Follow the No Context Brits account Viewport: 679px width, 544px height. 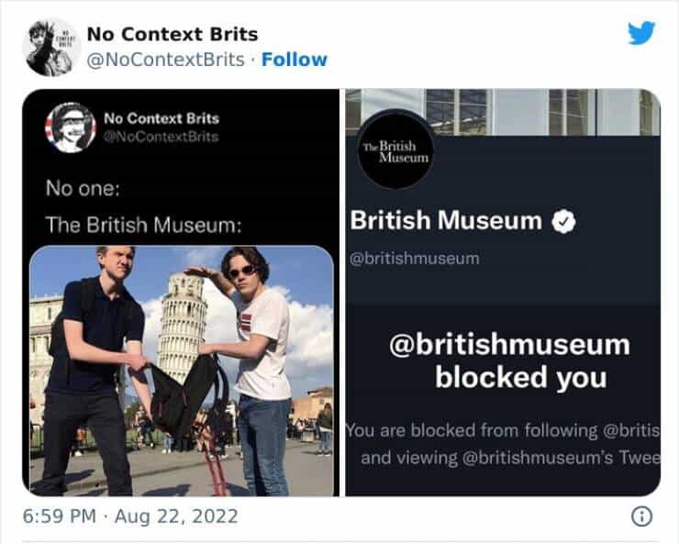pyautogui.click(x=294, y=60)
